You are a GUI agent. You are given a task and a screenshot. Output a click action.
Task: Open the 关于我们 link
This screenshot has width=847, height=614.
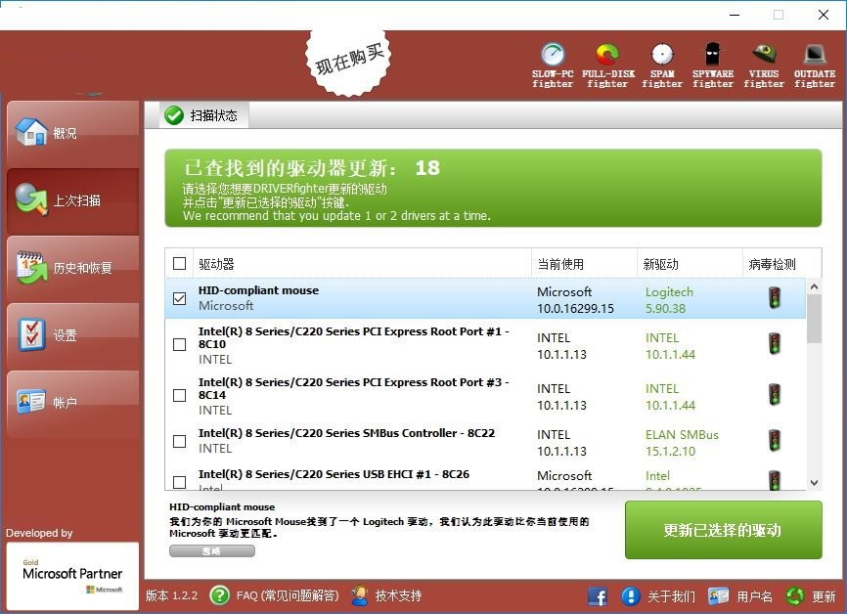[x=671, y=596]
